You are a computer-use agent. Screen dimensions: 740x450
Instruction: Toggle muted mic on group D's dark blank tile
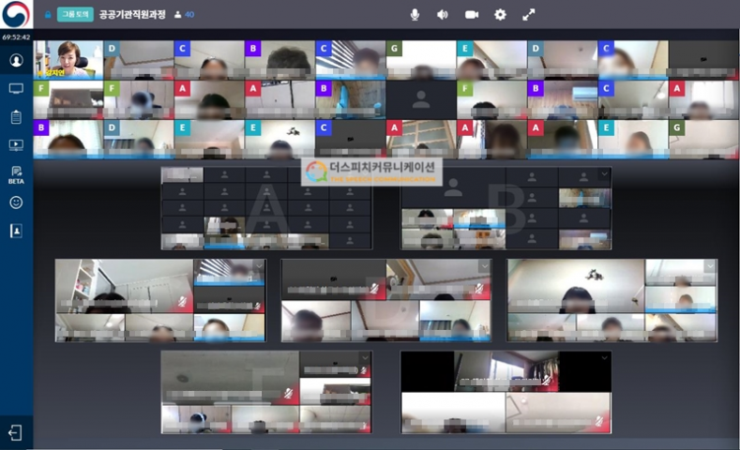coord(375,288)
